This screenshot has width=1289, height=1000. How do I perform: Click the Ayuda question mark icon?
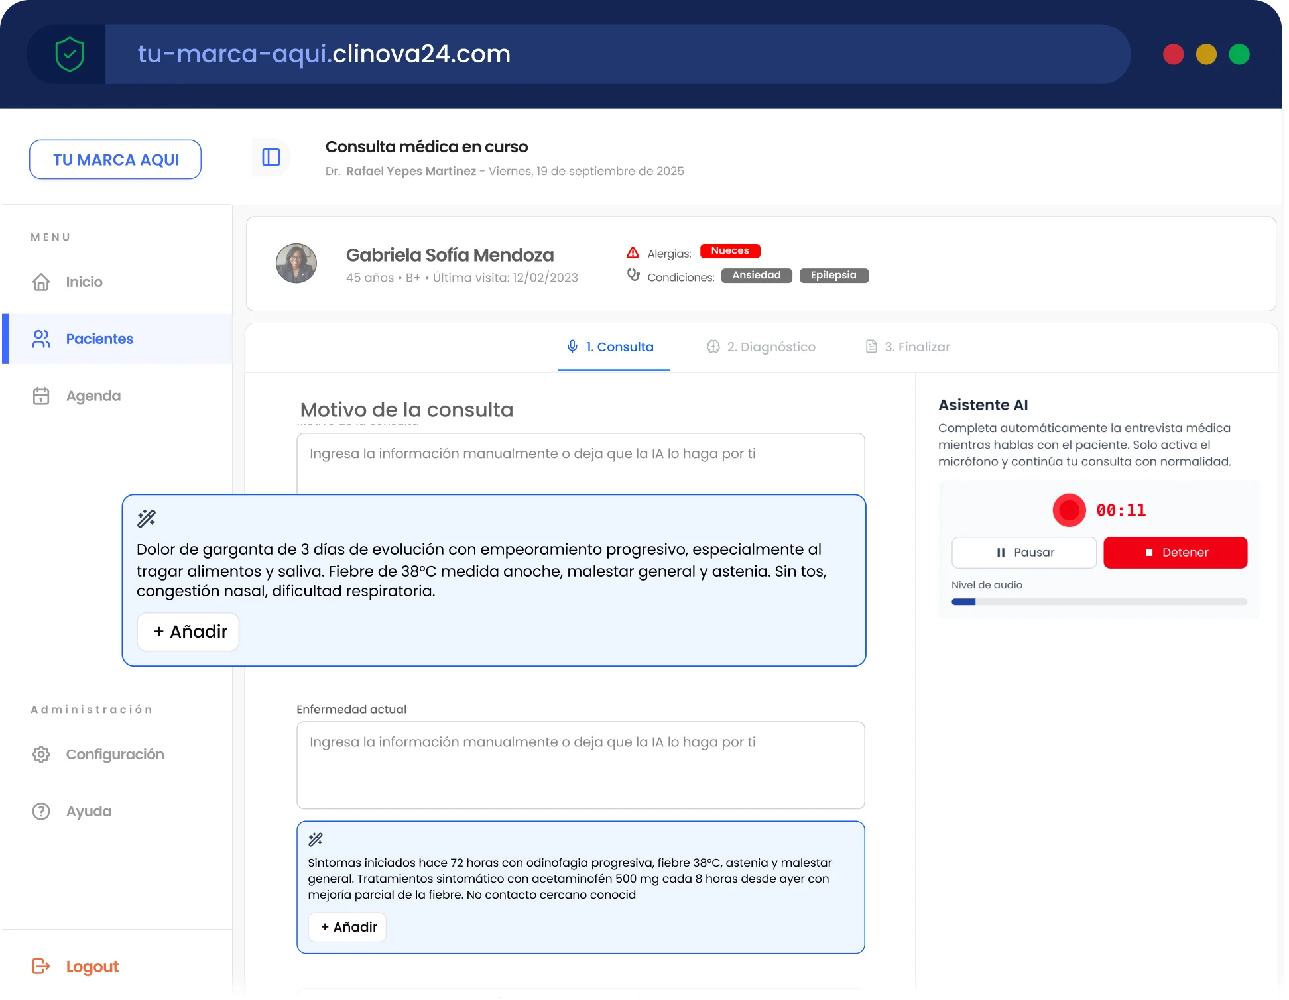click(x=41, y=812)
